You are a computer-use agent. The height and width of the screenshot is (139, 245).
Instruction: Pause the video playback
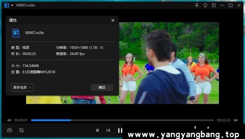click(120, 130)
